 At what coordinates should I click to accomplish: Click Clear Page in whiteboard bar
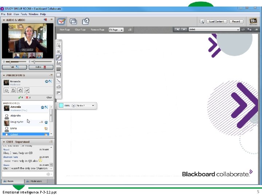pos(80,30)
